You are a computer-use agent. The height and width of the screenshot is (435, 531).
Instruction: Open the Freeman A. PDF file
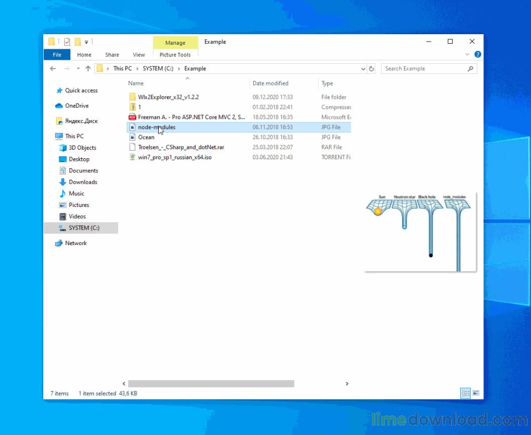[191, 117]
